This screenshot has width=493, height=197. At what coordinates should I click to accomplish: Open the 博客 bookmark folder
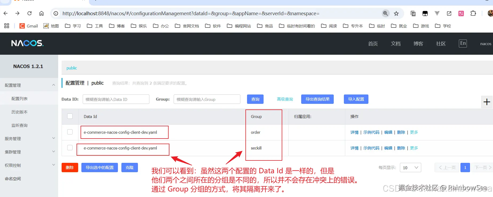click(x=117, y=26)
